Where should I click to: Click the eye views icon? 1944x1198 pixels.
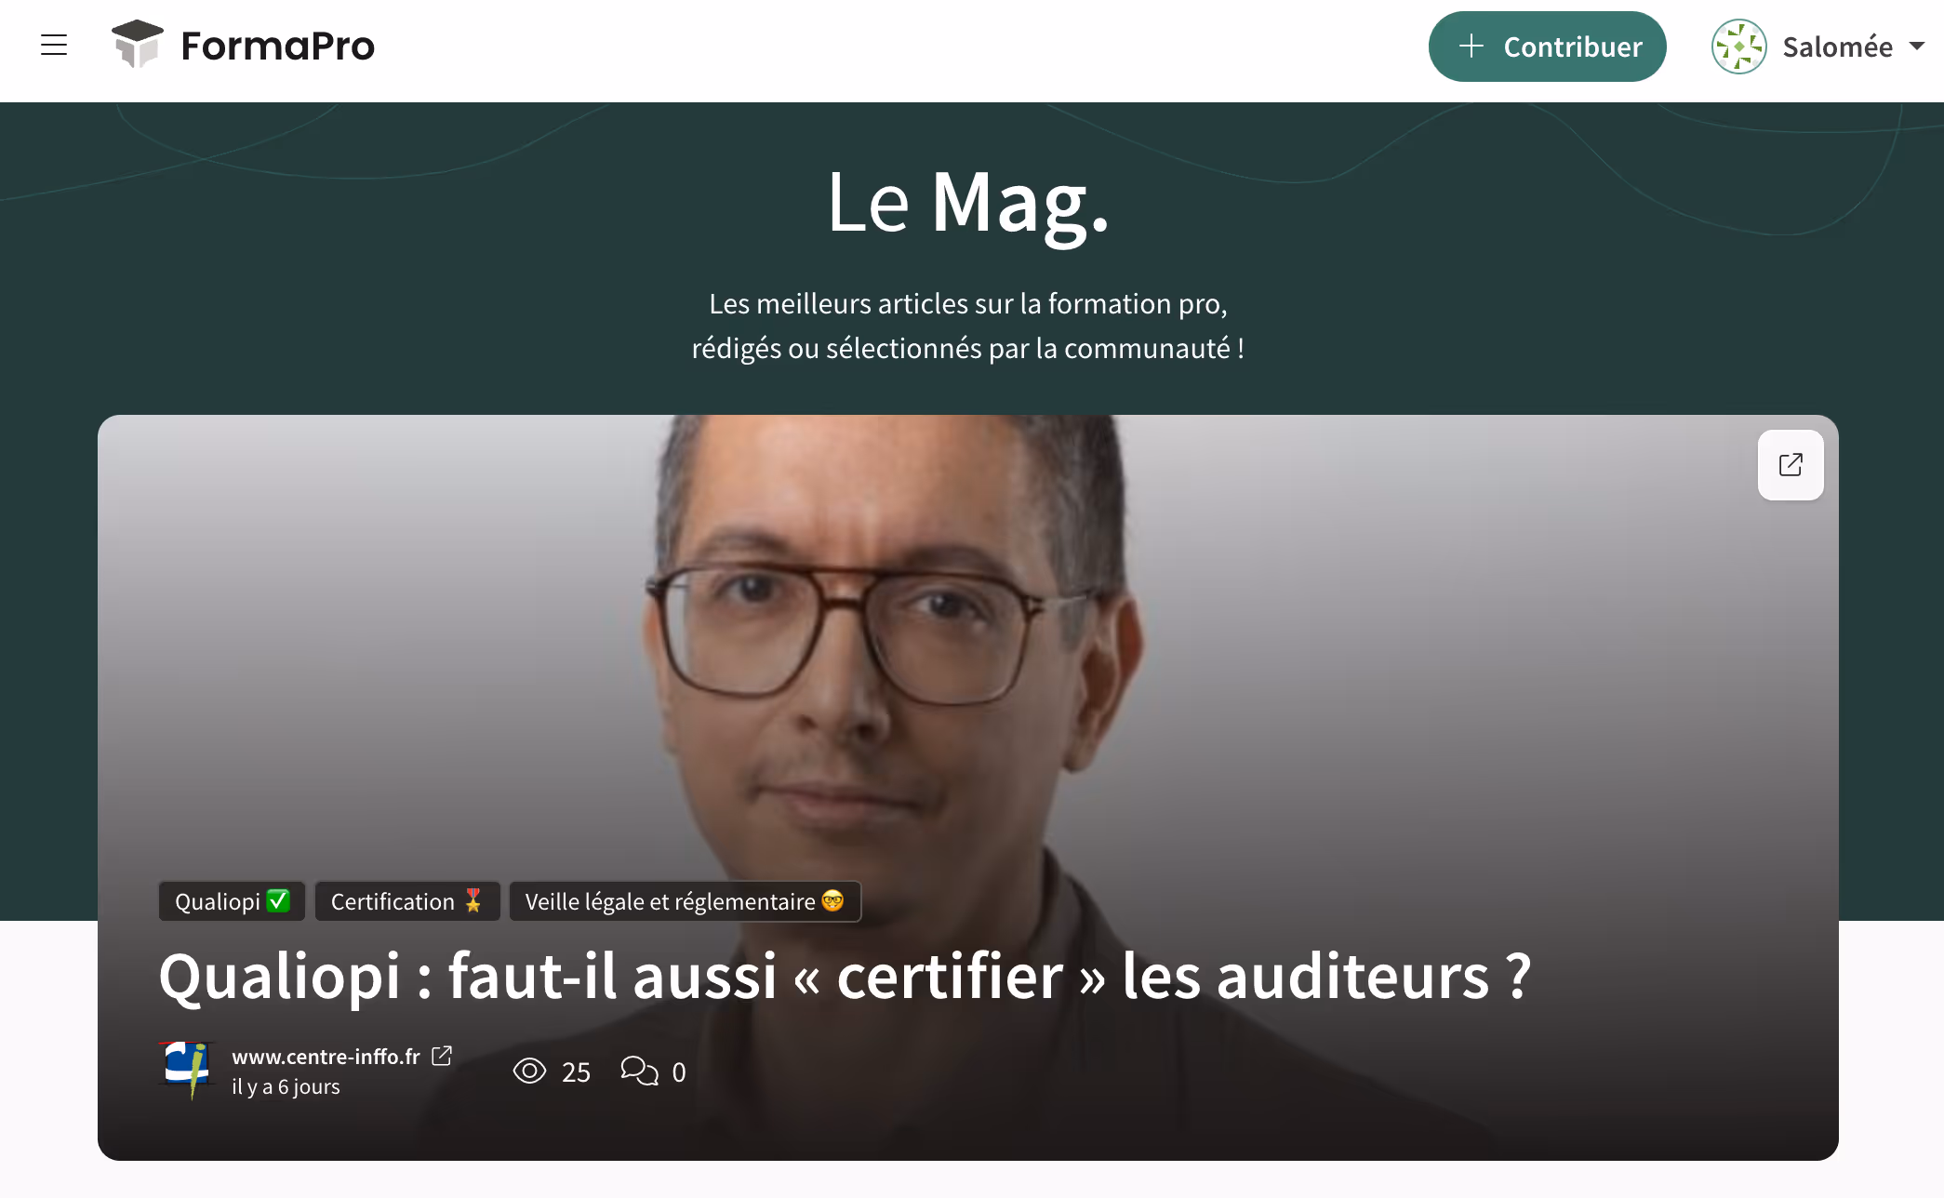[529, 1072]
